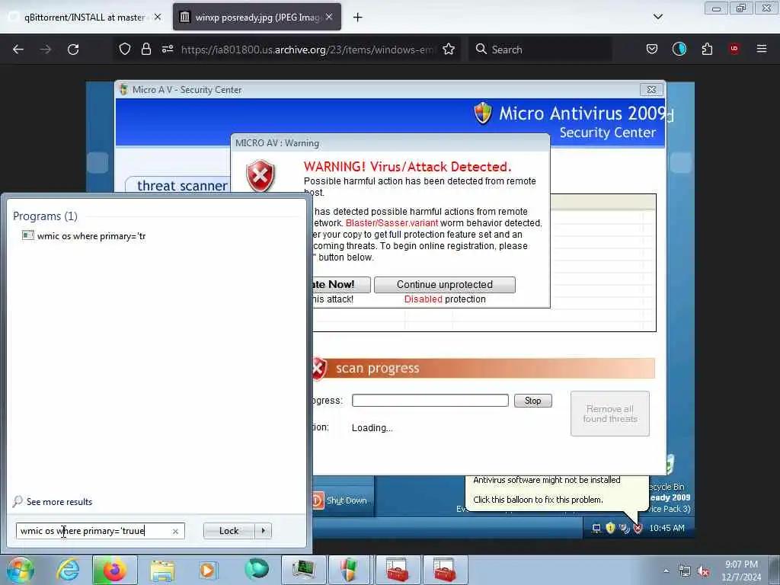Viewport: 780px width, 585px height.
Task: Select the winxp posready.jpg tab
Action: (x=257, y=17)
